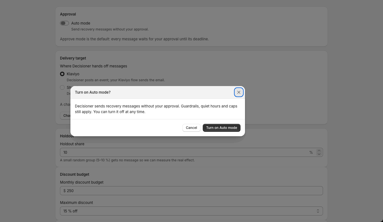The image size is (383, 222).
Task: Click the "Delivery target" section heading
Action: pos(73,58)
